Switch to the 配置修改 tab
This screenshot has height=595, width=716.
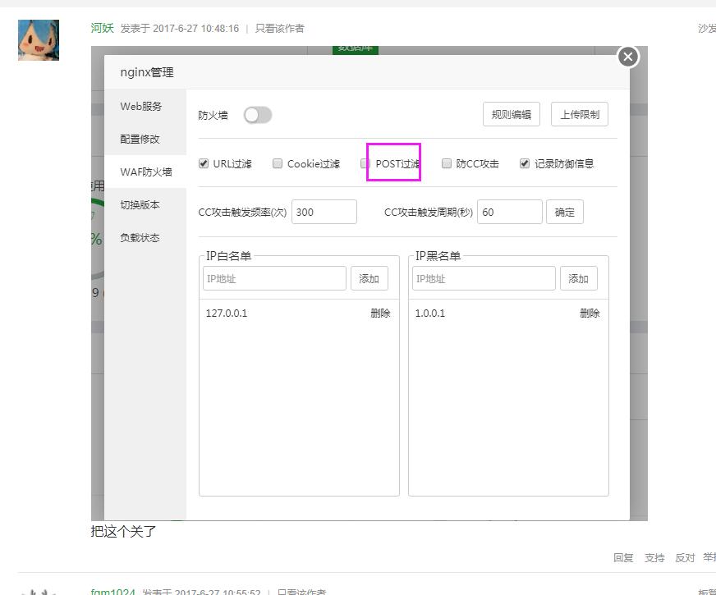click(140, 139)
